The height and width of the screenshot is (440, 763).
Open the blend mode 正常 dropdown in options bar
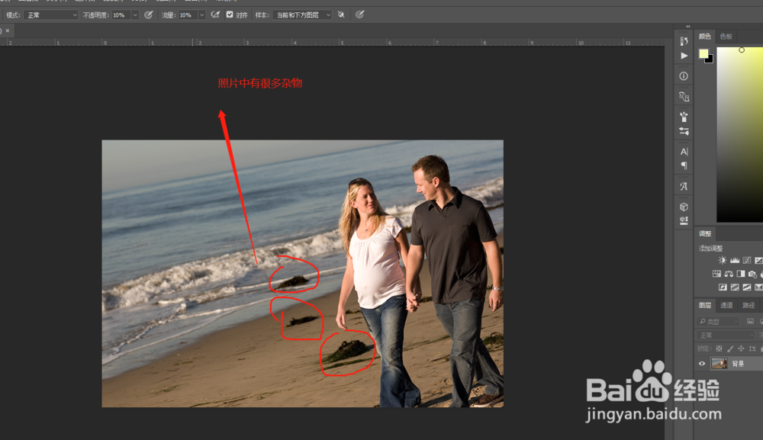point(51,15)
